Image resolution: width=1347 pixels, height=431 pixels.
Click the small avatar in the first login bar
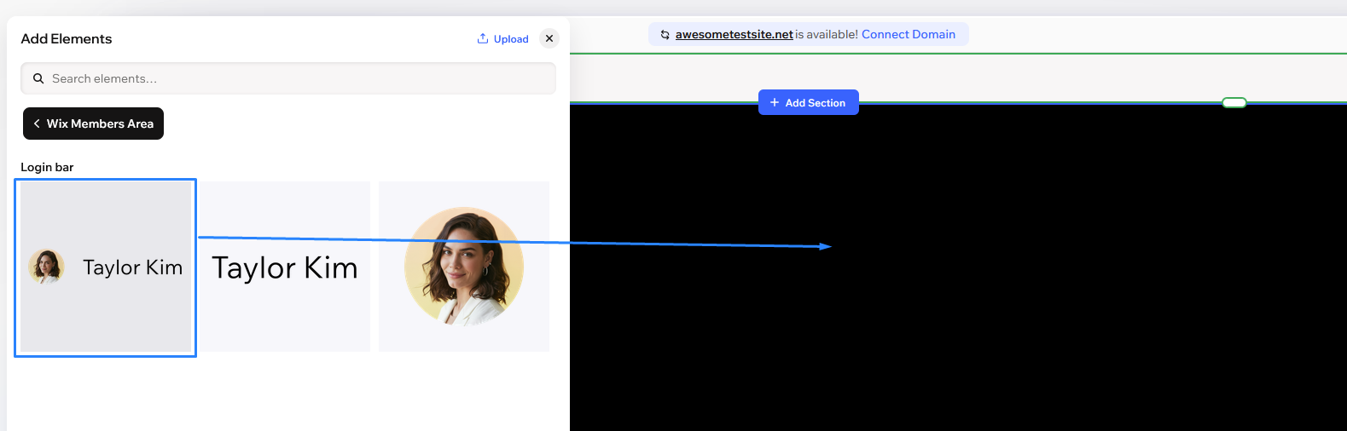tap(47, 267)
